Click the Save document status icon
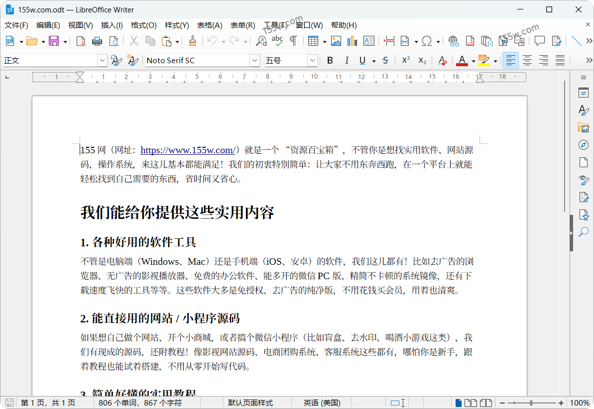 click(x=9, y=403)
